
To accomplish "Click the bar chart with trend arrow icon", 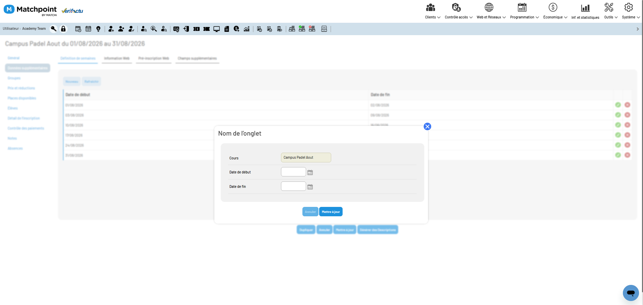I will [247, 29].
